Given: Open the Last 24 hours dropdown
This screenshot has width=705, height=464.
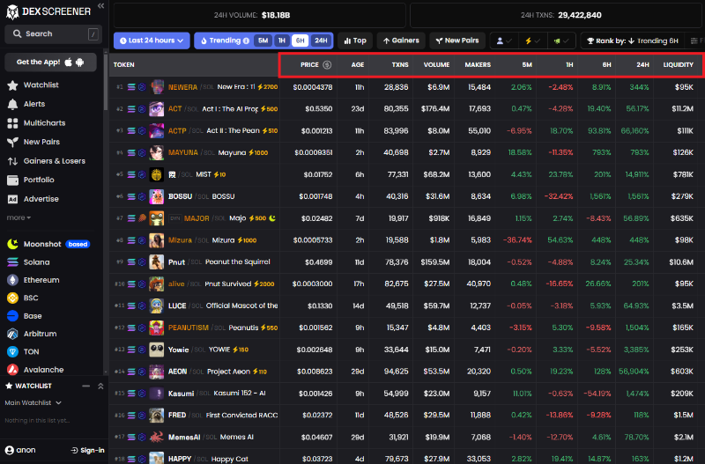Looking at the screenshot, I should pyautogui.click(x=152, y=41).
